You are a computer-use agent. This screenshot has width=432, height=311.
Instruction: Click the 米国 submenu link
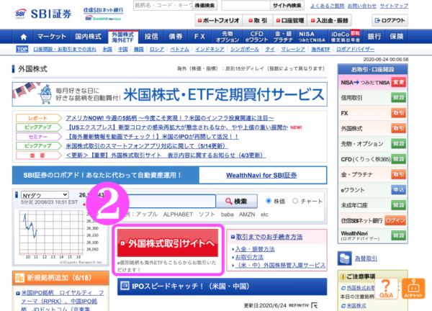click(107, 49)
